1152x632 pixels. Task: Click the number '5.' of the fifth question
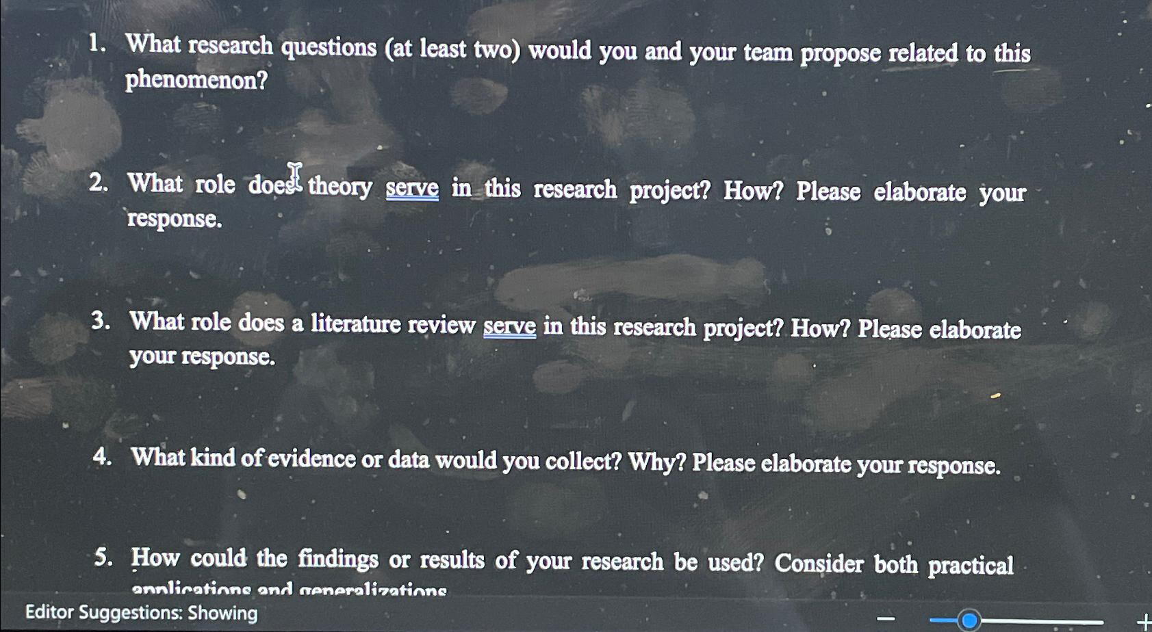coord(104,558)
